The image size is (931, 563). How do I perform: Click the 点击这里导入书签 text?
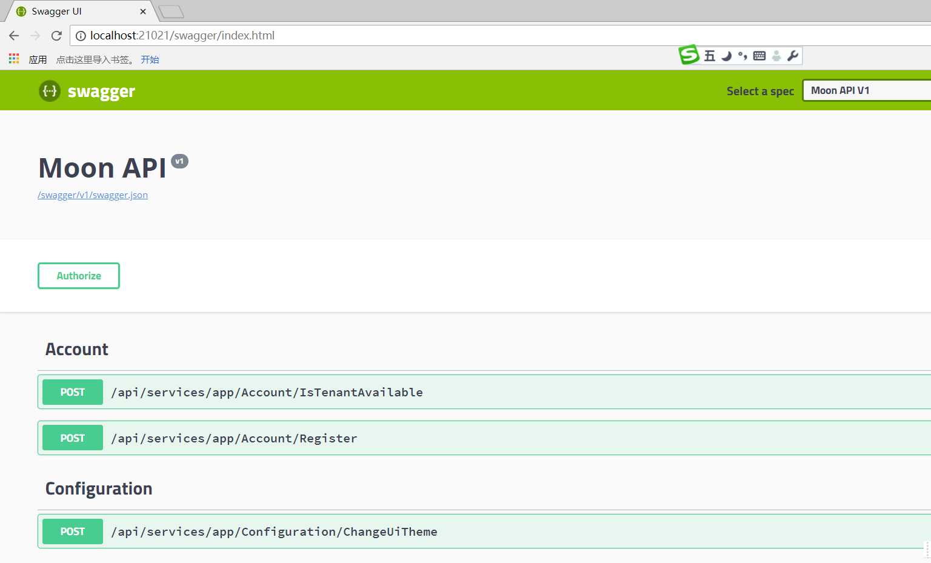(95, 59)
